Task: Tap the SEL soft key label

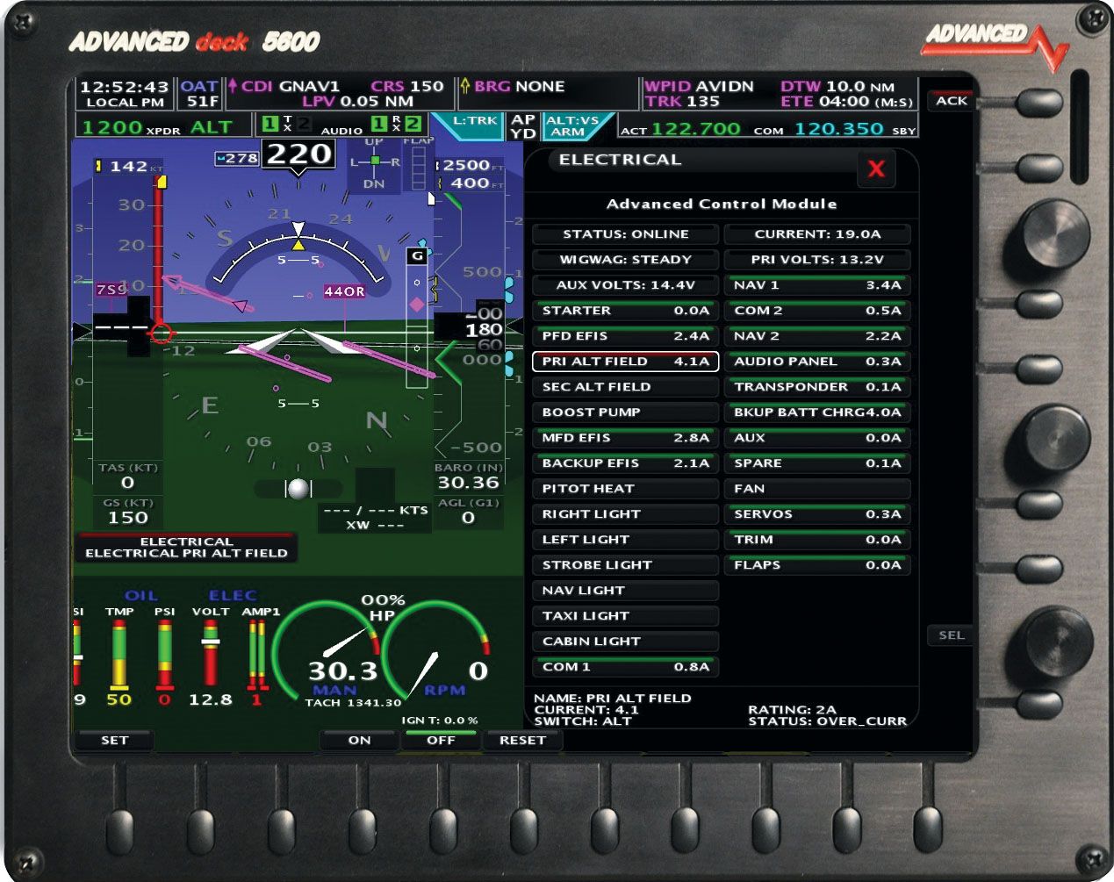Action: pos(951,635)
